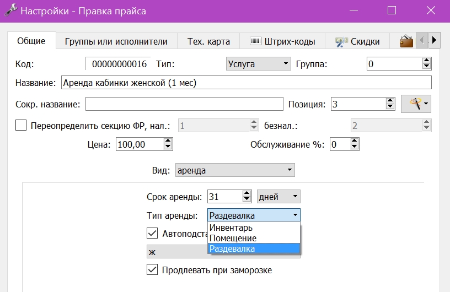Decrease Срок аренды with down arrow

tap(247, 199)
